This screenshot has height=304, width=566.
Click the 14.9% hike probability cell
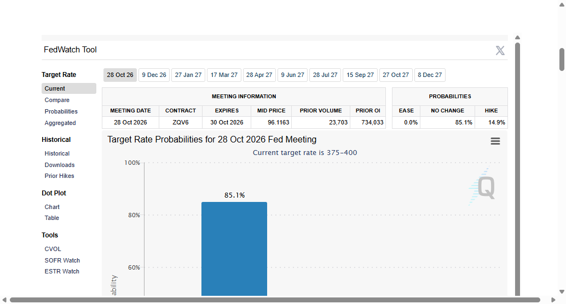click(491, 122)
